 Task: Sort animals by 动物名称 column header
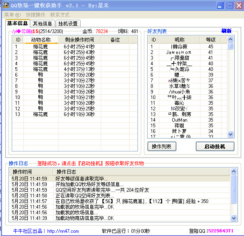(41, 40)
